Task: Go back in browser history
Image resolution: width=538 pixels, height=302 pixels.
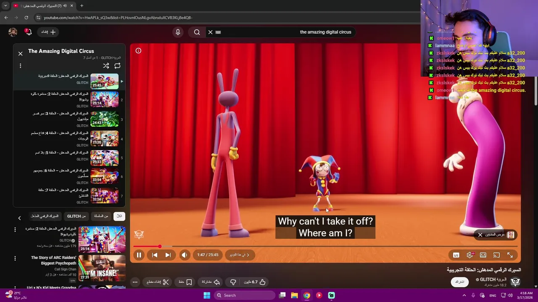Action: [x=6, y=18]
